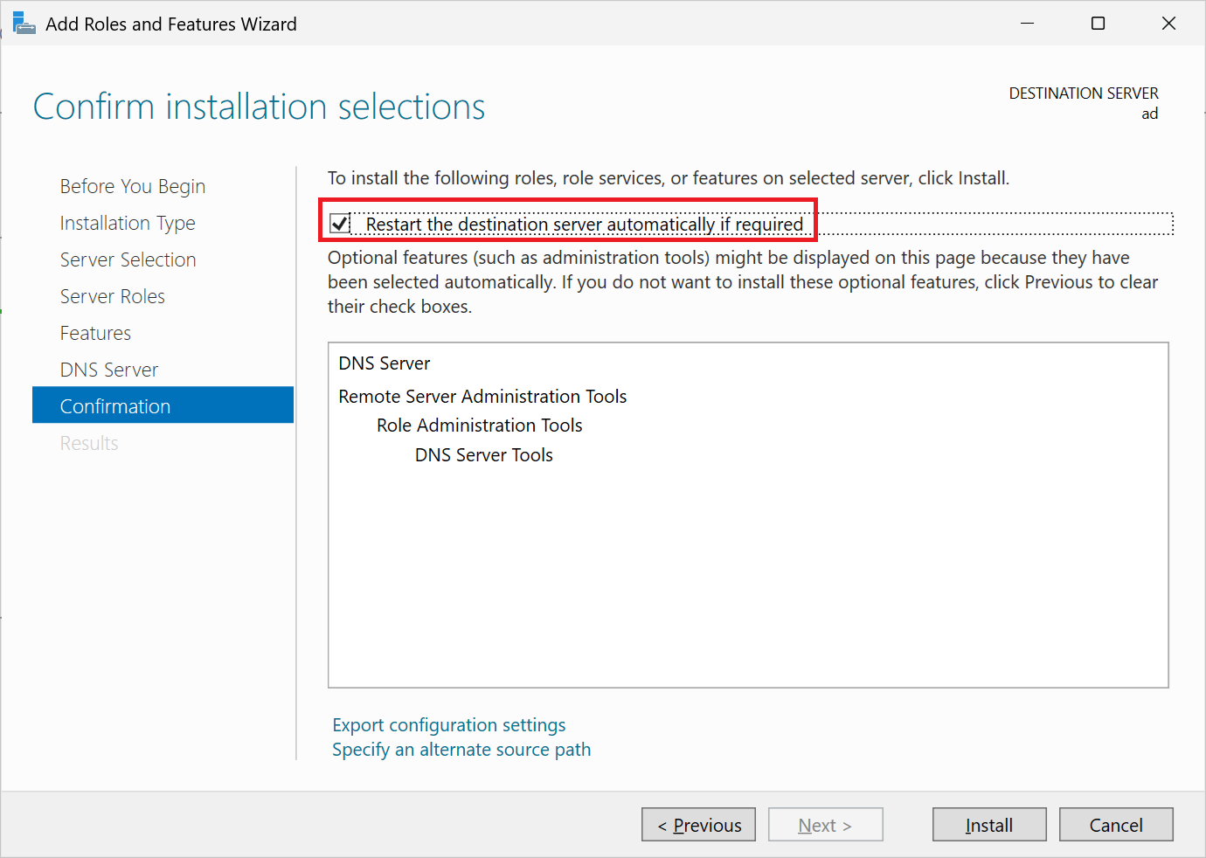
Task: Uncheck 'Restart the destination server automatically if required'
Action: (x=340, y=224)
